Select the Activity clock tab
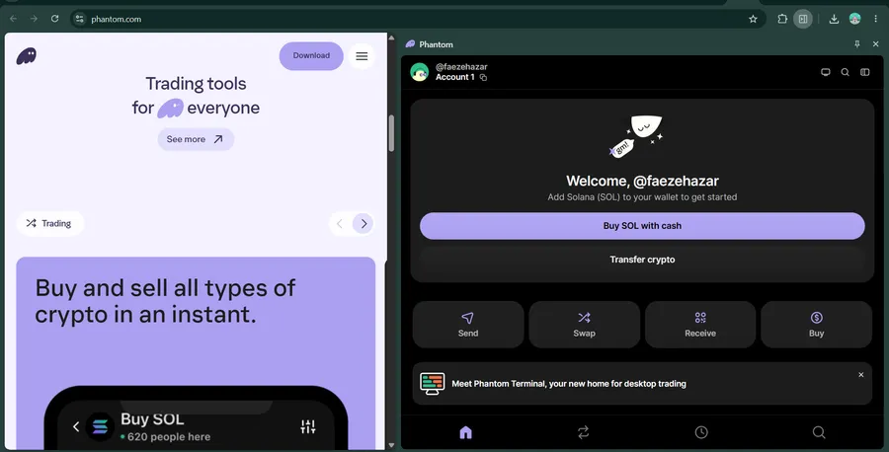Screen dimensions: 889x452 (701, 432)
